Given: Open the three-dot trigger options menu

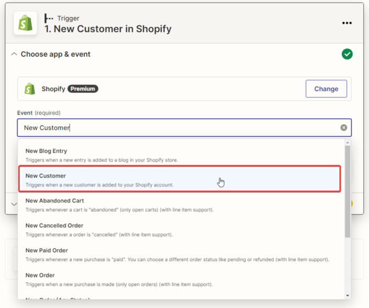Looking at the screenshot, I should [347, 23].
